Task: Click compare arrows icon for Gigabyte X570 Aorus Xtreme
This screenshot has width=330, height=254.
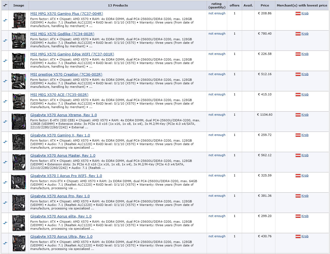Action: click(x=5, y=122)
